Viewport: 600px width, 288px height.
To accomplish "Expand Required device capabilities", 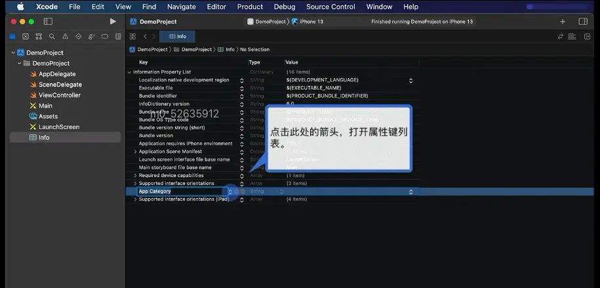I will (135, 175).
